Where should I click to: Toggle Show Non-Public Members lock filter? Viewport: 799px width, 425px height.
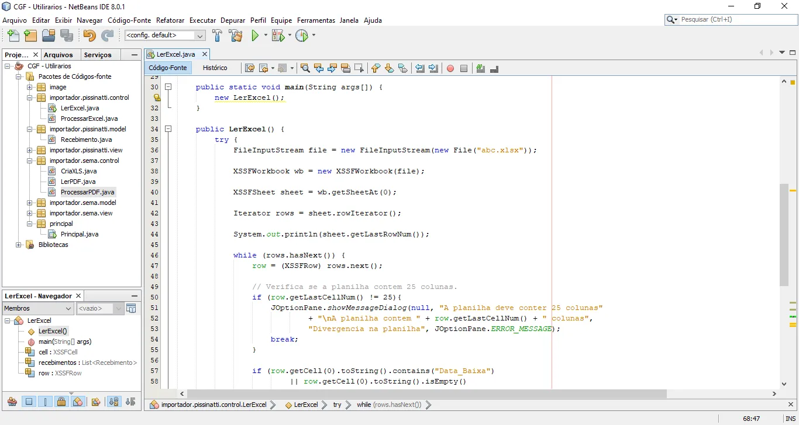[61, 402]
